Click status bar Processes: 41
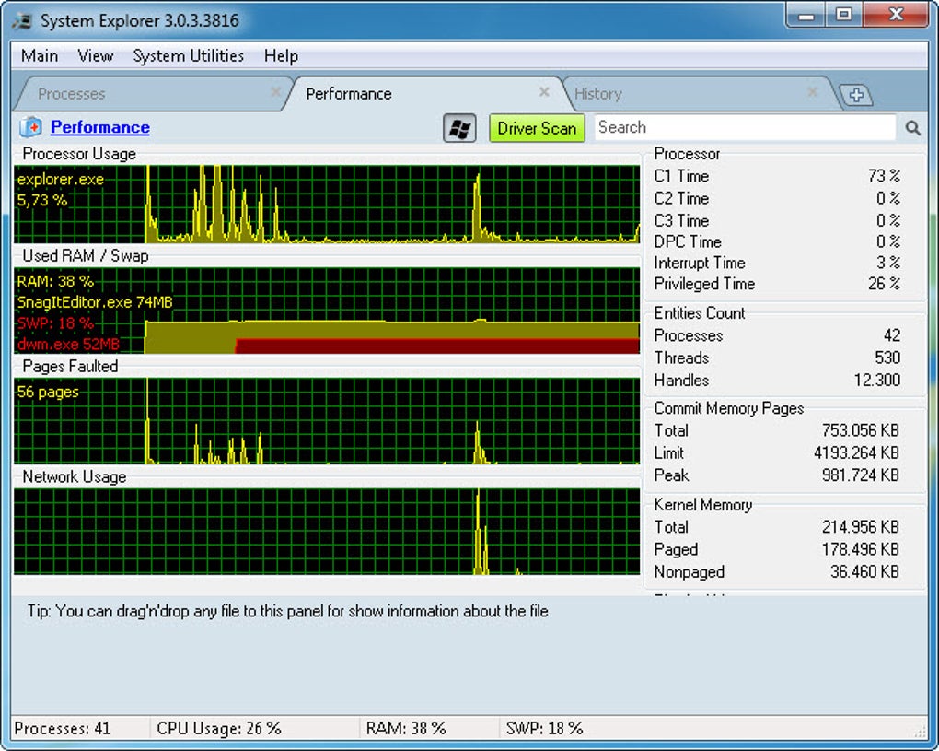 [63, 728]
